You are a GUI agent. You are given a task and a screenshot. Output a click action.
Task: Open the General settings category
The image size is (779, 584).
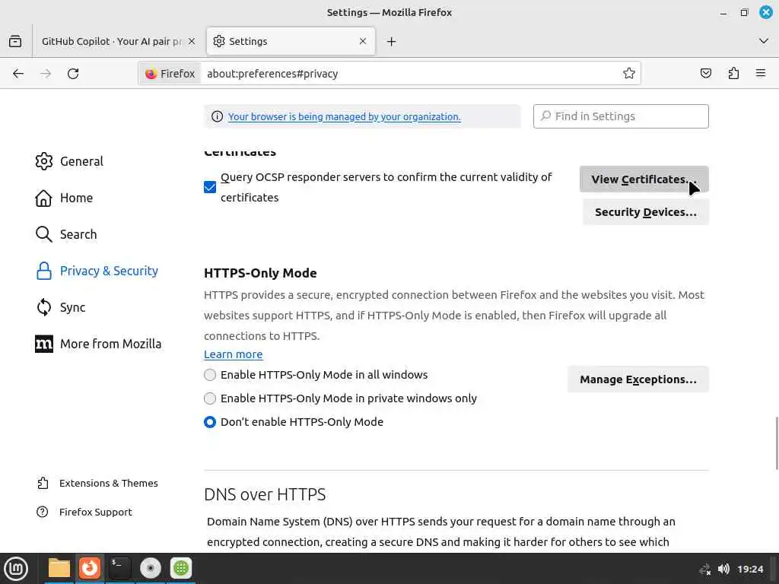click(81, 161)
